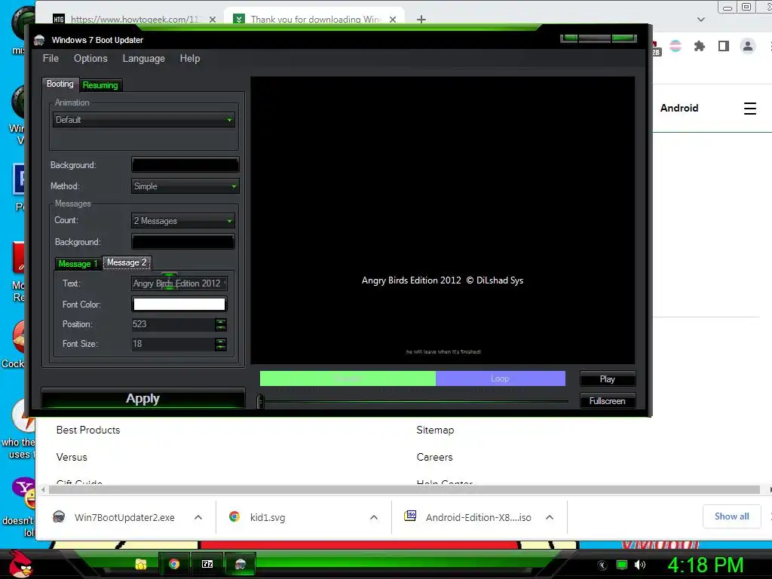Click the Messages Background color swatch
This screenshot has width=772, height=579.
point(182,242)
